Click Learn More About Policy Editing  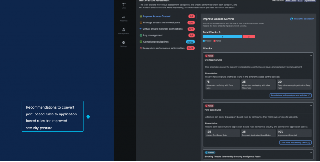coord(295,143)
